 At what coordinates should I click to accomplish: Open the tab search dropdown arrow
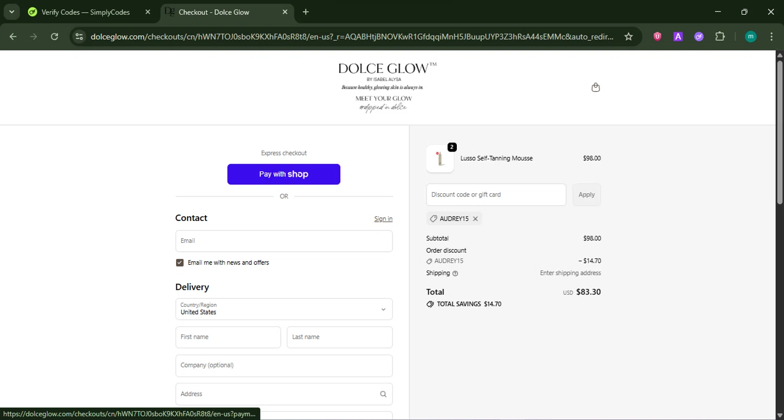click(x=11, y=11)
